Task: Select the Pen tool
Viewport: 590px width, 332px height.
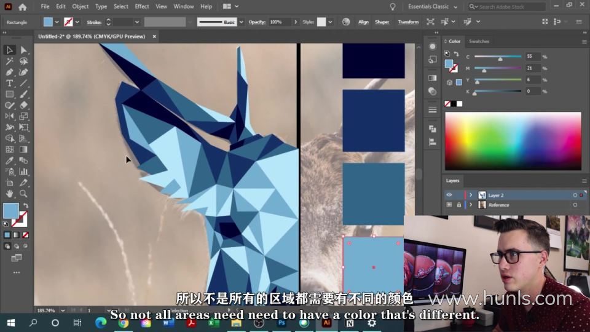Action: tap(9, 72)
